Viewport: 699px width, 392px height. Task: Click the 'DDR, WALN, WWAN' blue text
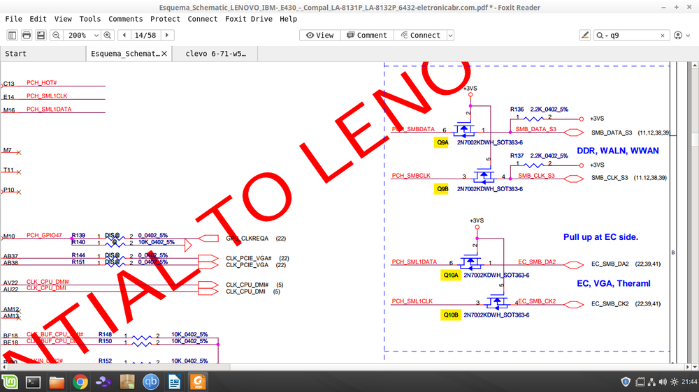617,151
